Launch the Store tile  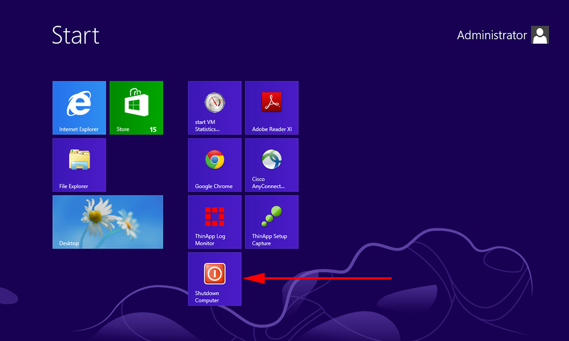(136, 108)
